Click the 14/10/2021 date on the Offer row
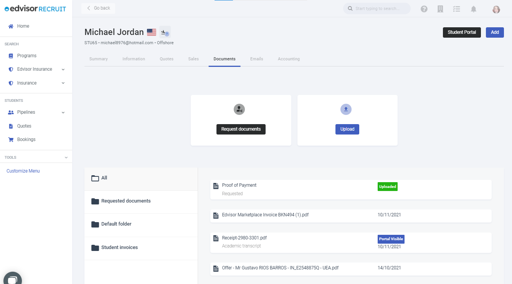 coord(389,268)
